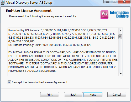Click the 'Visual Discovery Server AE Setup' title

[29, 3]
